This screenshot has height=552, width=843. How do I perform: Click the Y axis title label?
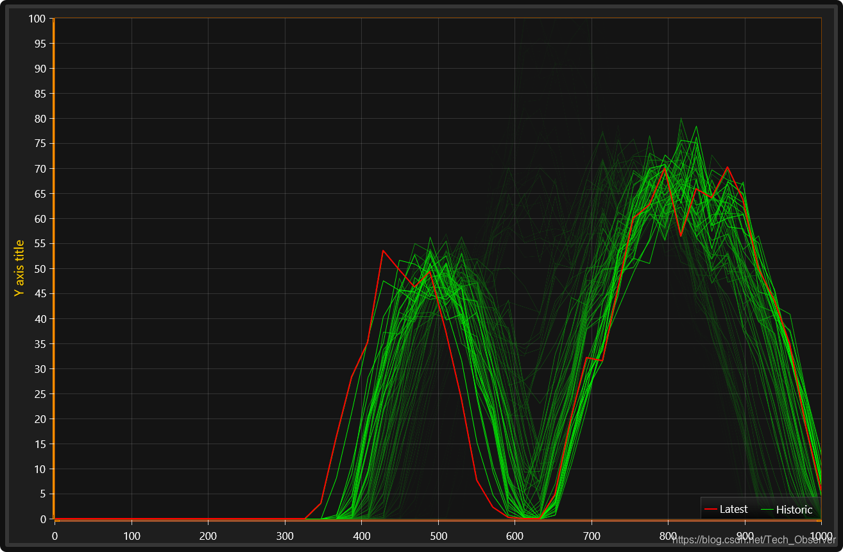[19, 268]
